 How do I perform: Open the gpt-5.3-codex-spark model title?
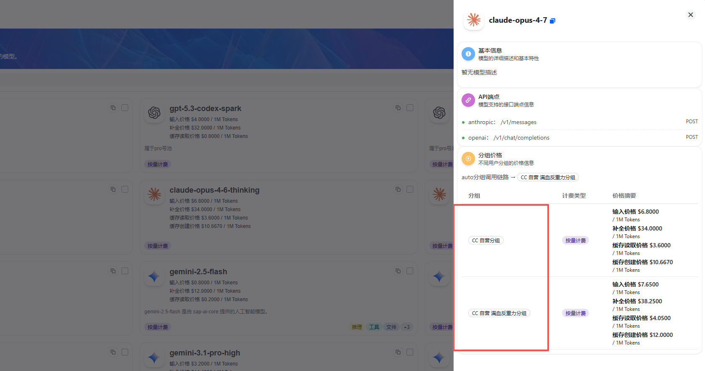[205, 109]
